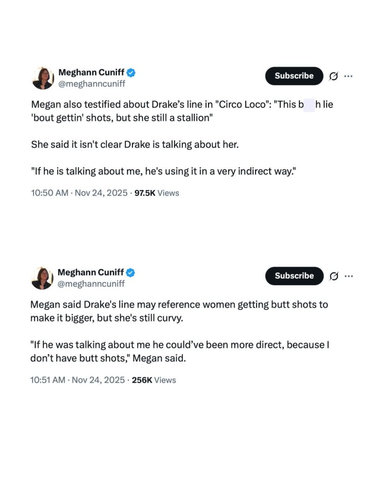Open the three-dot menu on the 10:51 AM tweet
The height and width of the screenshot is (477, 382).
348,276
